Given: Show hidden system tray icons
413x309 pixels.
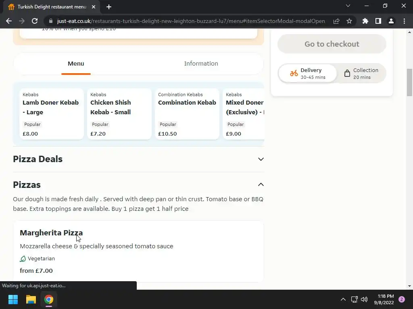Looking at the screenshot, I should tap(343, 299).
